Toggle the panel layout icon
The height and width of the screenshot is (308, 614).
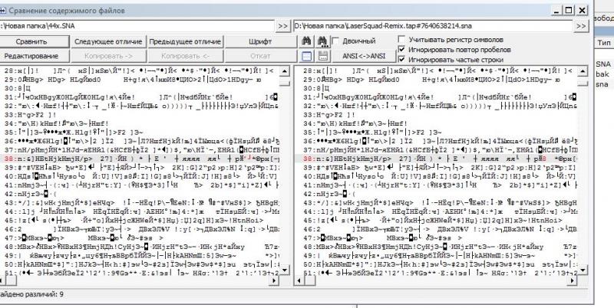point(306,57)
